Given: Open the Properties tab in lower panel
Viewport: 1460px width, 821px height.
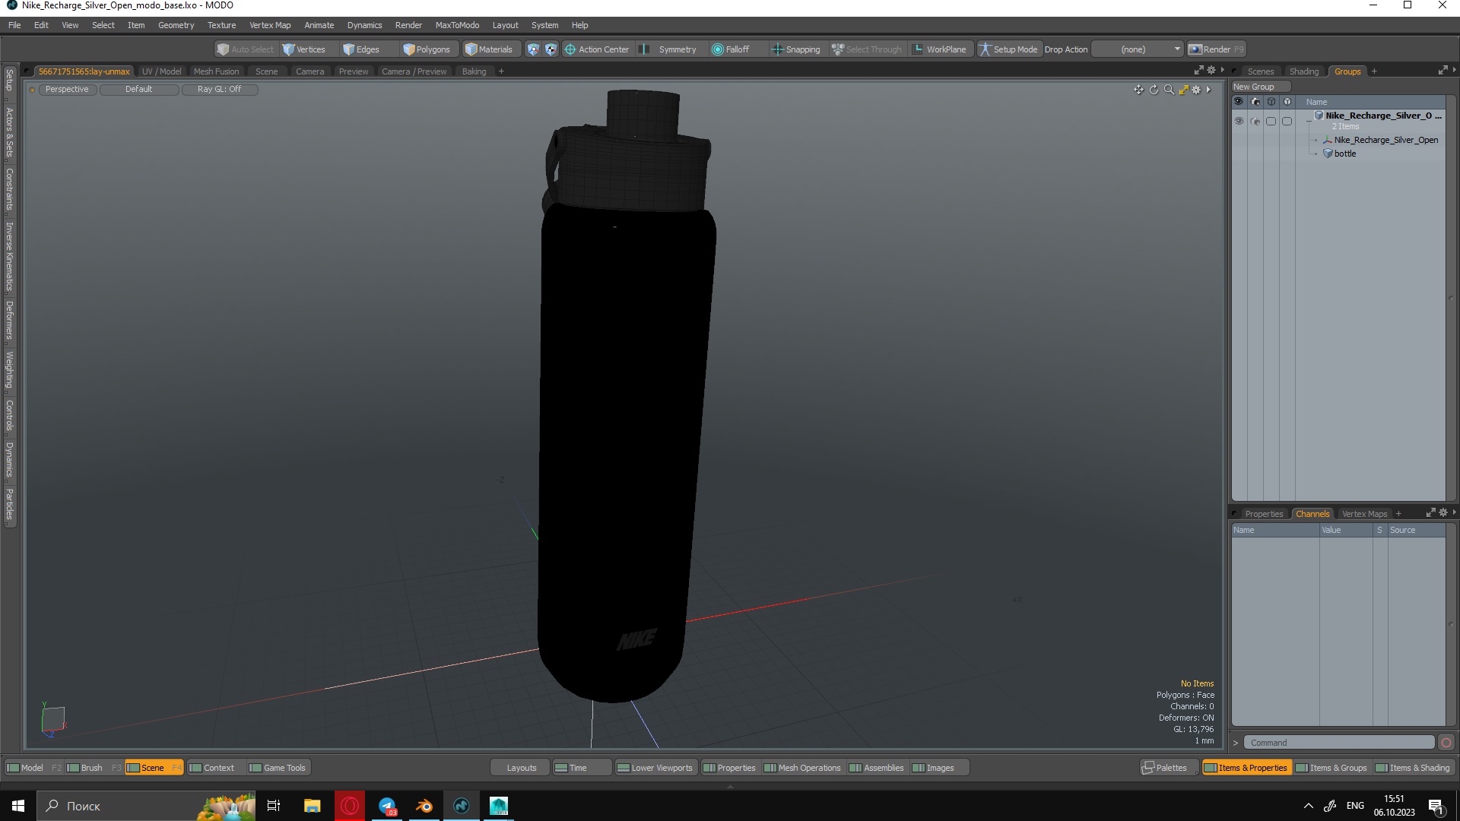Looking at the screenshot, I should coord(1263,514).
